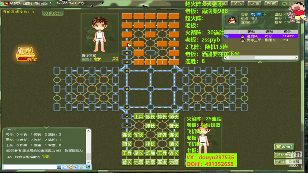Open the 表情 expressions button
Viewport: 308px width, 173px height.
(x=284, y=147)
